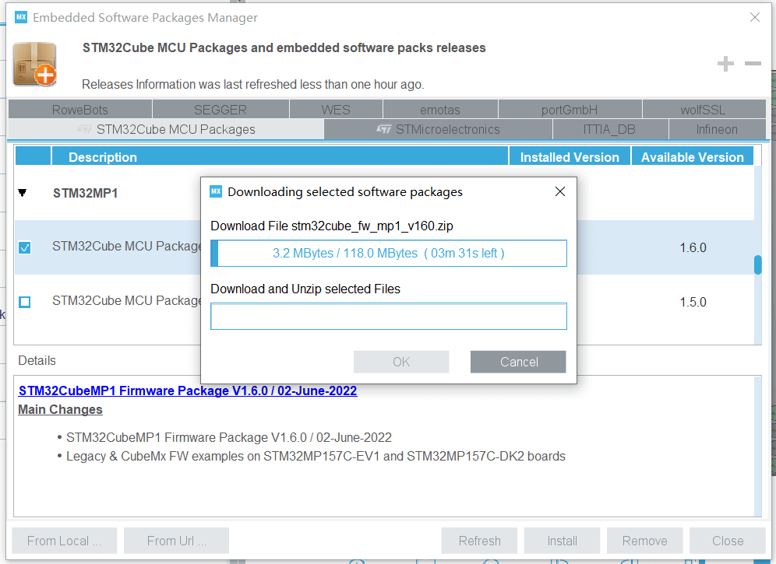This screenshot has height=564, width=776.
Task: Click the Available Version column header
Action: coord(693,157)
